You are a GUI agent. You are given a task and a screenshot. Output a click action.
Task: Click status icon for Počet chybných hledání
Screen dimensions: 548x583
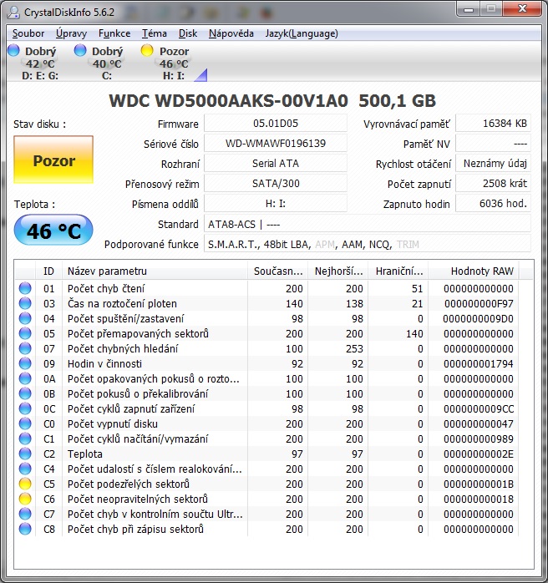coord(25,348)
